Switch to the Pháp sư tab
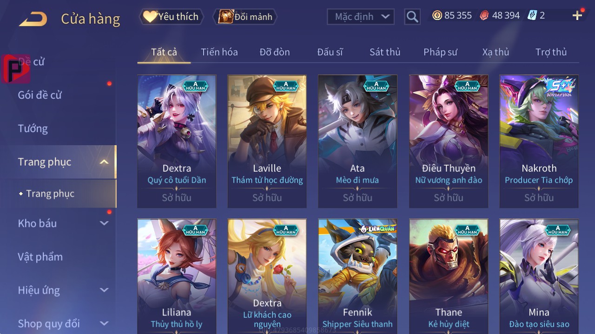595x334 pixels. pyautogui.click(x=440, y=52)
